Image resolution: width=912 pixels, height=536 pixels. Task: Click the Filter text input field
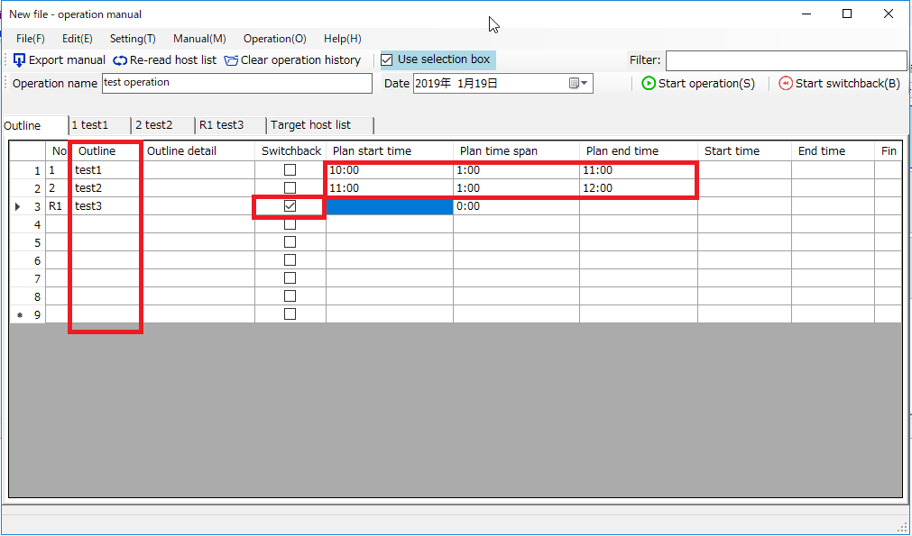point(785,60)
